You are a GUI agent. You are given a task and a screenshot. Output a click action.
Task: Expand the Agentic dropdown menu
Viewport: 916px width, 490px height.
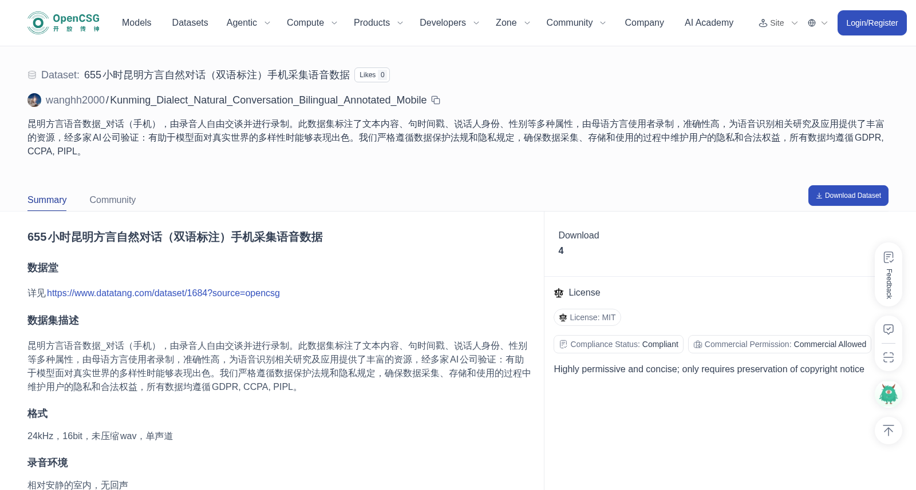248,23
